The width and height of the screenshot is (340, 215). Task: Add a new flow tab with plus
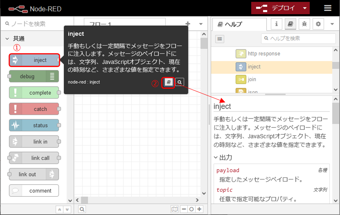[188, 24]
